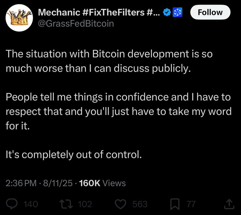This screenshot has width=241, height=215.
Task: Open the share icon menu
Action: (x=229, y=204)
